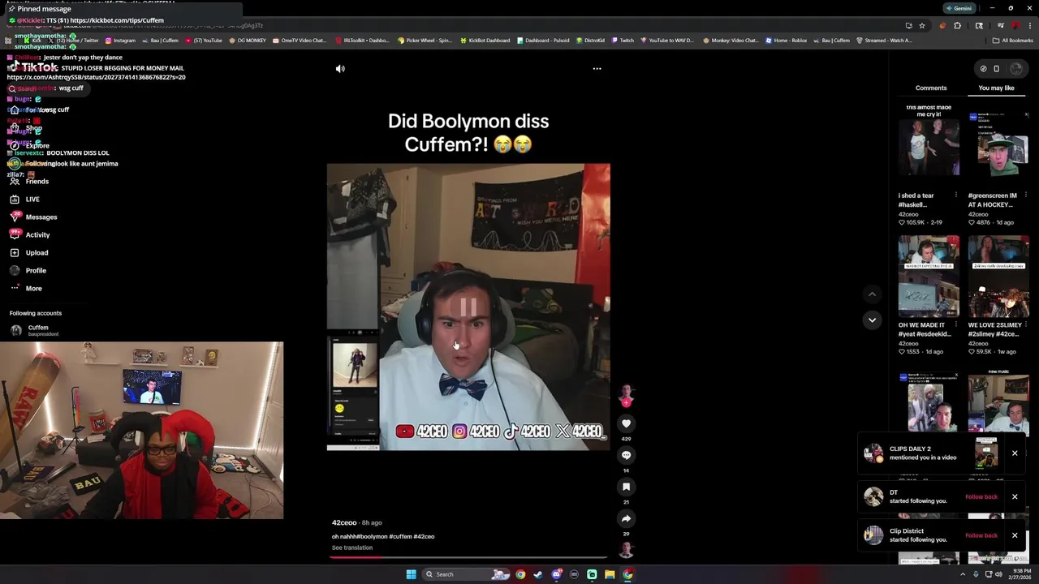Dismiss the CLIPS DAILY 2 mention notification

click(x=1015, y=453)
